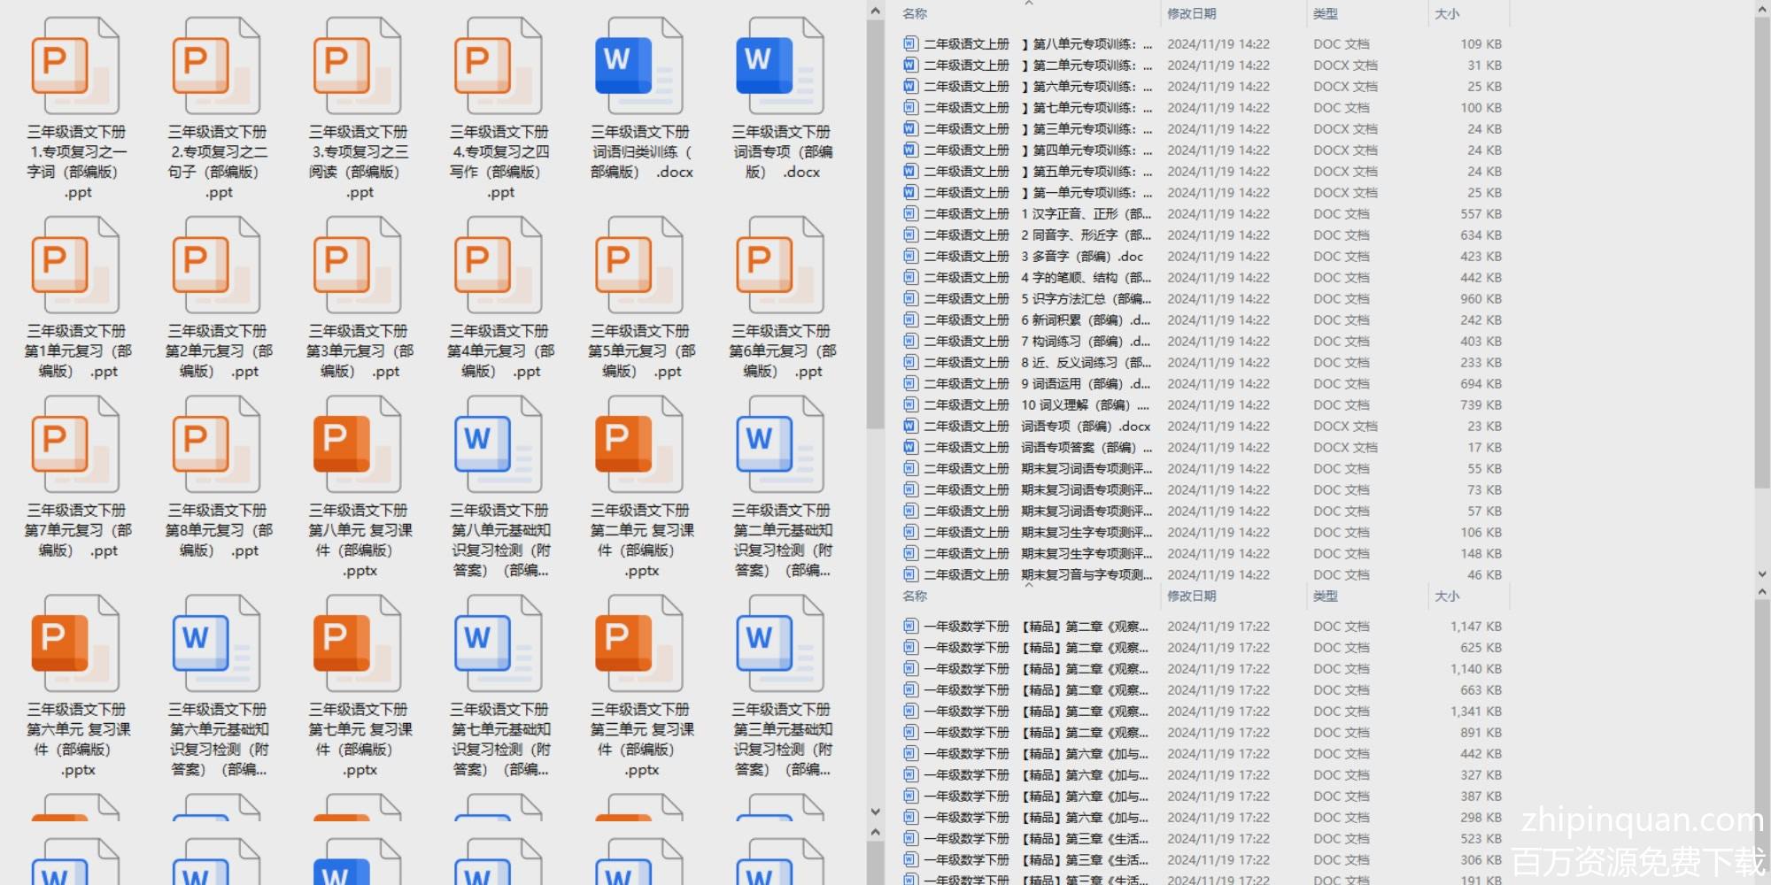
Task: Open 三年级语文下册 1.专项复习之一 字词 ppt file
Action: (75, 66)
